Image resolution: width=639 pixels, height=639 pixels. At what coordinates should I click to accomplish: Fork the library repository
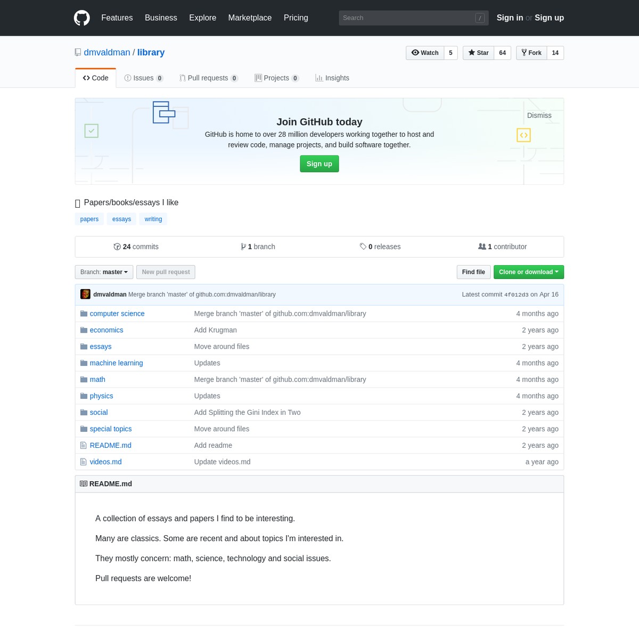click(x=531, y=53)
